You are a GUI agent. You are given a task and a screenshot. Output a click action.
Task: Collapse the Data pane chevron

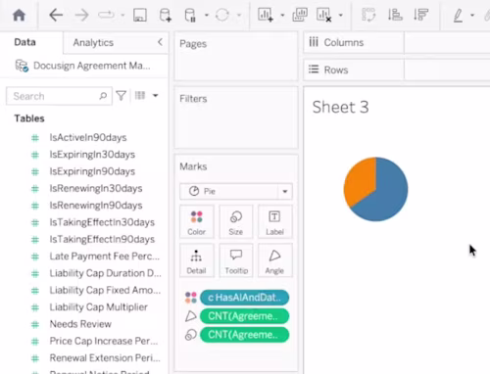160,42
